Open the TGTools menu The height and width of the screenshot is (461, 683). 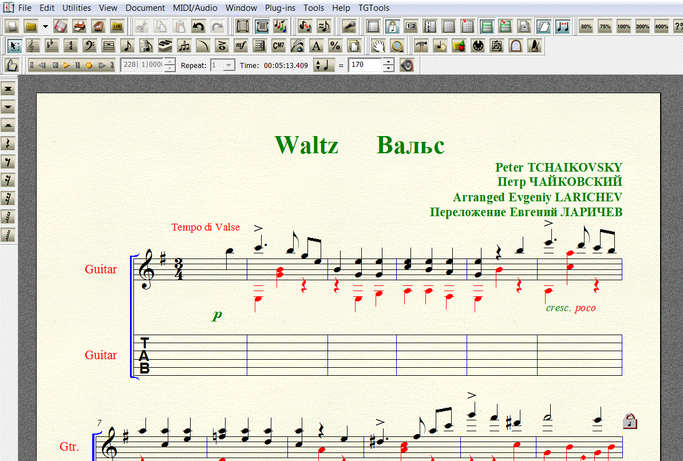point(374,8)
